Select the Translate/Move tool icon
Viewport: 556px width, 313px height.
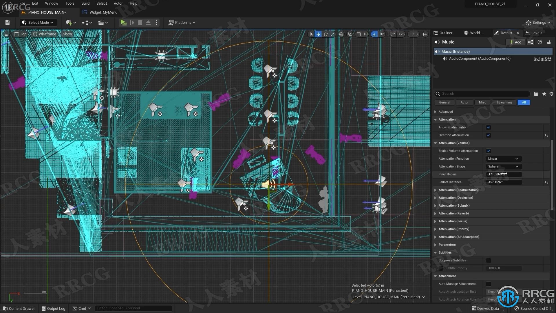pos(318,34)
